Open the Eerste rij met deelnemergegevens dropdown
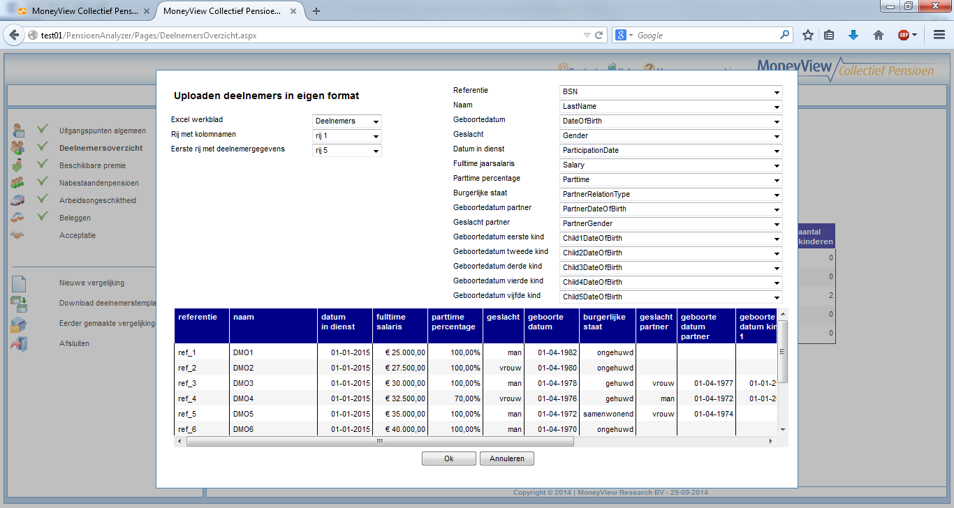This screenshot has width=954, height=508. 346,150
